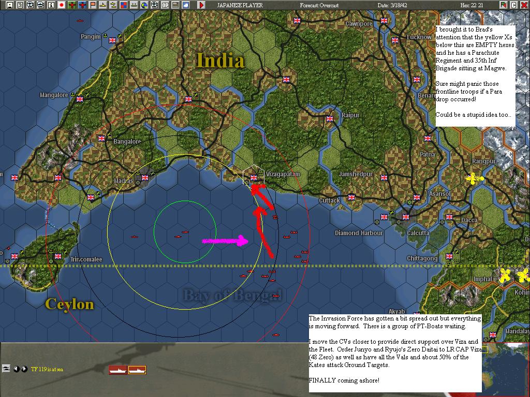Click the striped list toolbar icon
Image resolution: width=530 pixels, height=397 pixels.
(x=175, y=5)
